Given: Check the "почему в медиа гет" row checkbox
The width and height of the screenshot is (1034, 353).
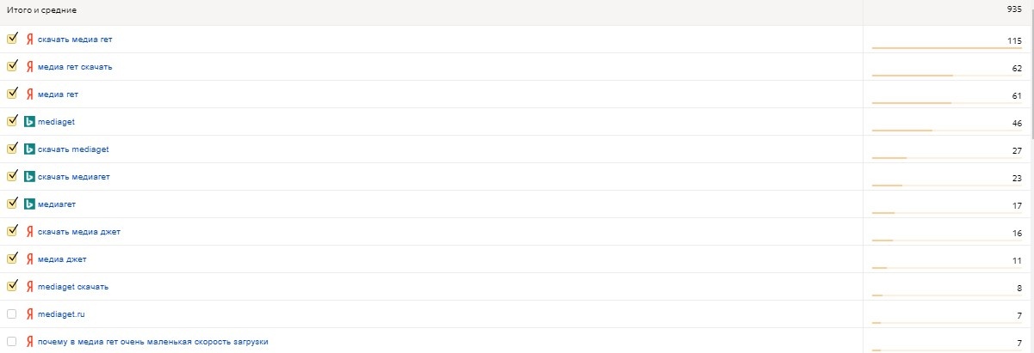Looking at the screenshot, I should pos(12,341).
